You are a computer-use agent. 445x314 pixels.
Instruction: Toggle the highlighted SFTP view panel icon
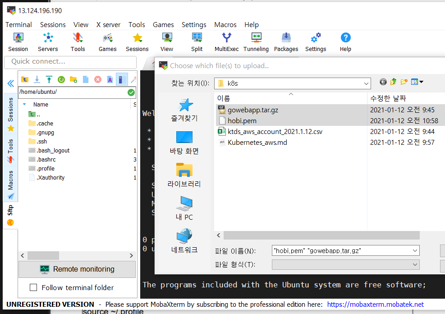click(122, 79)
